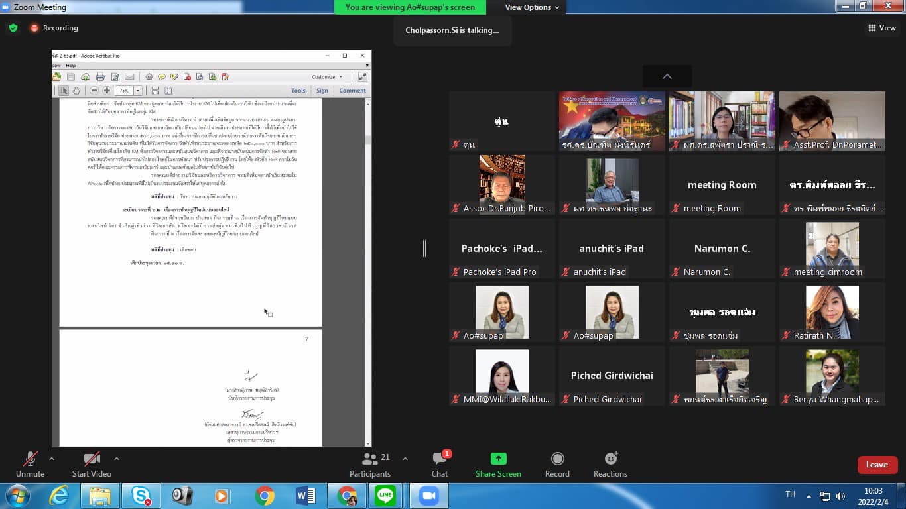Viewport: 906px width, 509px height.
Task: Click the Acrobat print icon
Action: (100, 77)
